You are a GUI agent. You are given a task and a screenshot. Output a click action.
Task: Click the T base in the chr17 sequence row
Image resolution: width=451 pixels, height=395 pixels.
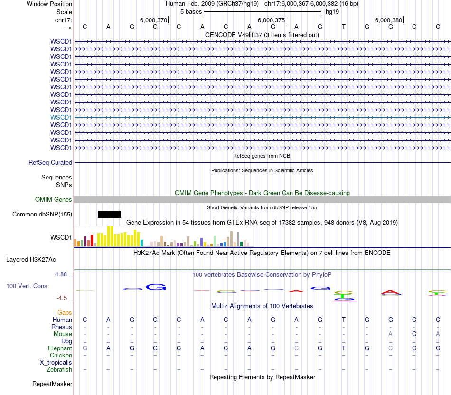point(343,27)
